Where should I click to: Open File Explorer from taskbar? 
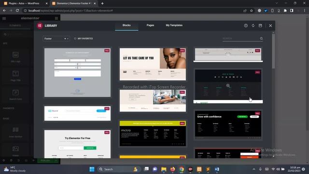click(164, 169)
